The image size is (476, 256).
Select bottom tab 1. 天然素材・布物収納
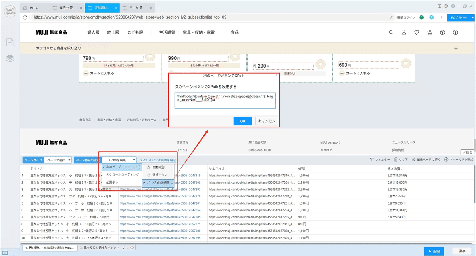(x=49, y=248)
